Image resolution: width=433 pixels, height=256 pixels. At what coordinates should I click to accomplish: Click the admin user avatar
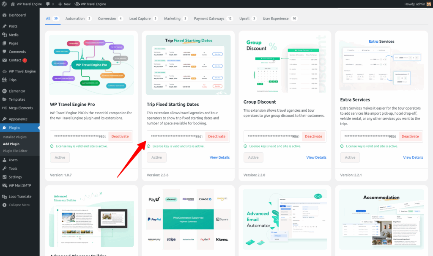tap(429, 4)
